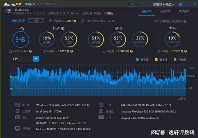Viewport: 198px width, 138px height.
Task: Click the processor 53℃ temperature gauge
Action: click(x=69, y=40)
